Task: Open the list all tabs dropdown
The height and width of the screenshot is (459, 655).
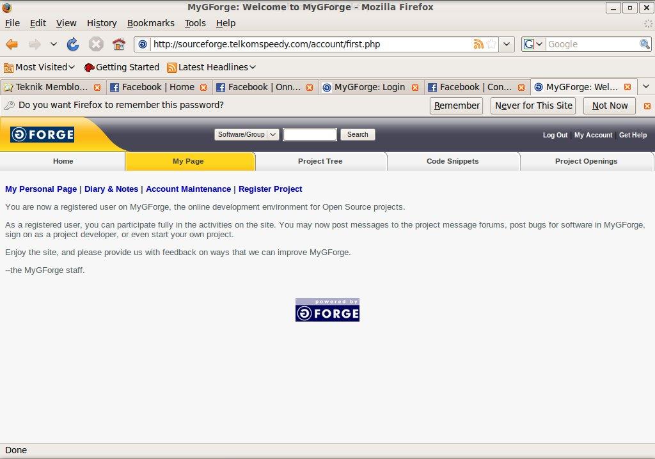Action: click(645, 86)
